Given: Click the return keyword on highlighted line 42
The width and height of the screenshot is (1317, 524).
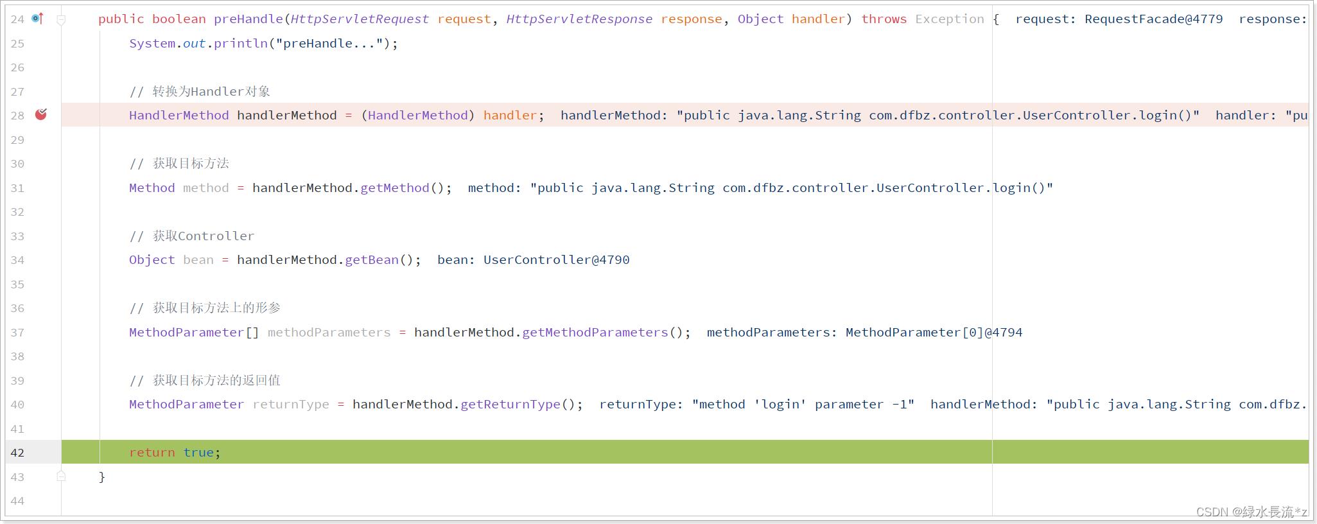Looking at the screenshot, I should coord(152,453).
